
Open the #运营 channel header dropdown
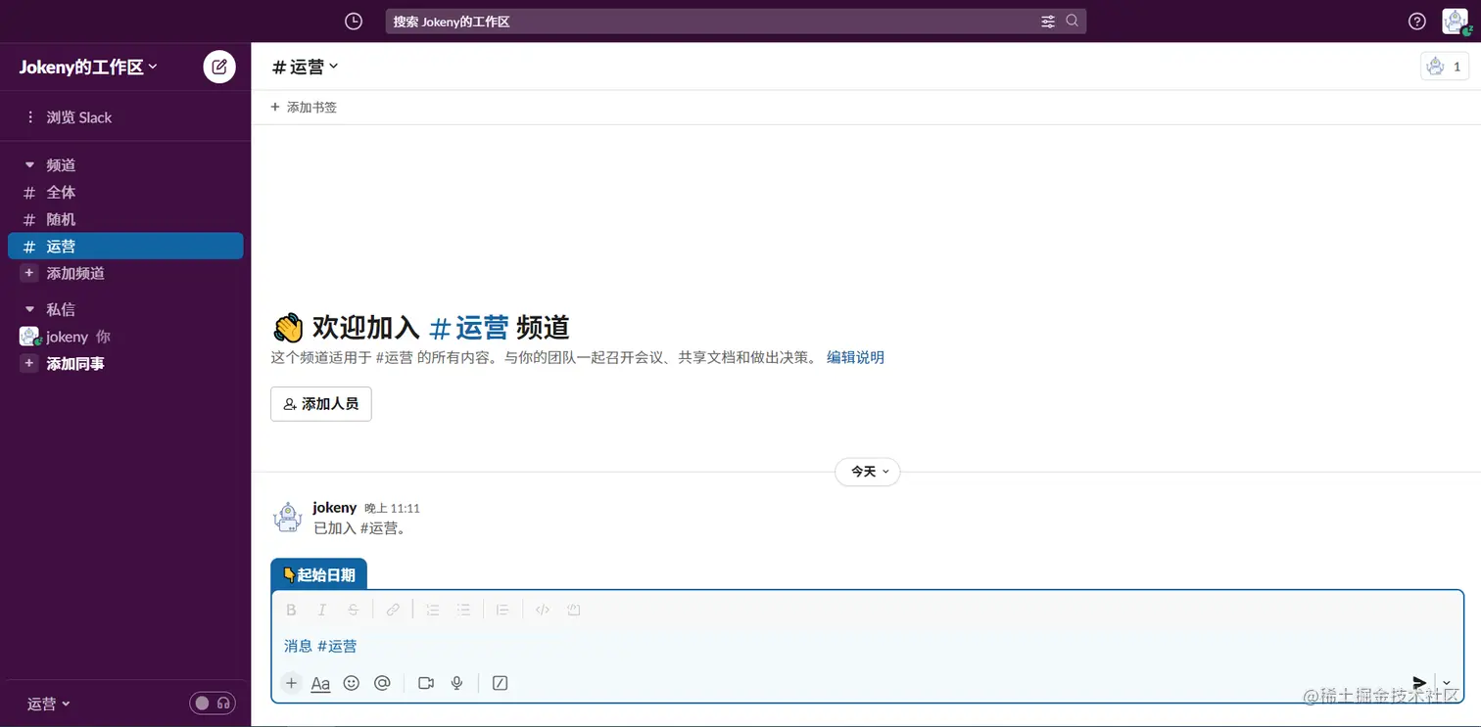tap(305, 67)
